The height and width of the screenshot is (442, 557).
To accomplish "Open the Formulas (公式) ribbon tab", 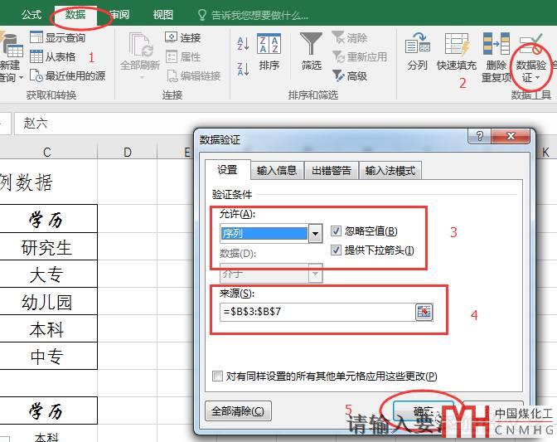I will pos(31,15).
